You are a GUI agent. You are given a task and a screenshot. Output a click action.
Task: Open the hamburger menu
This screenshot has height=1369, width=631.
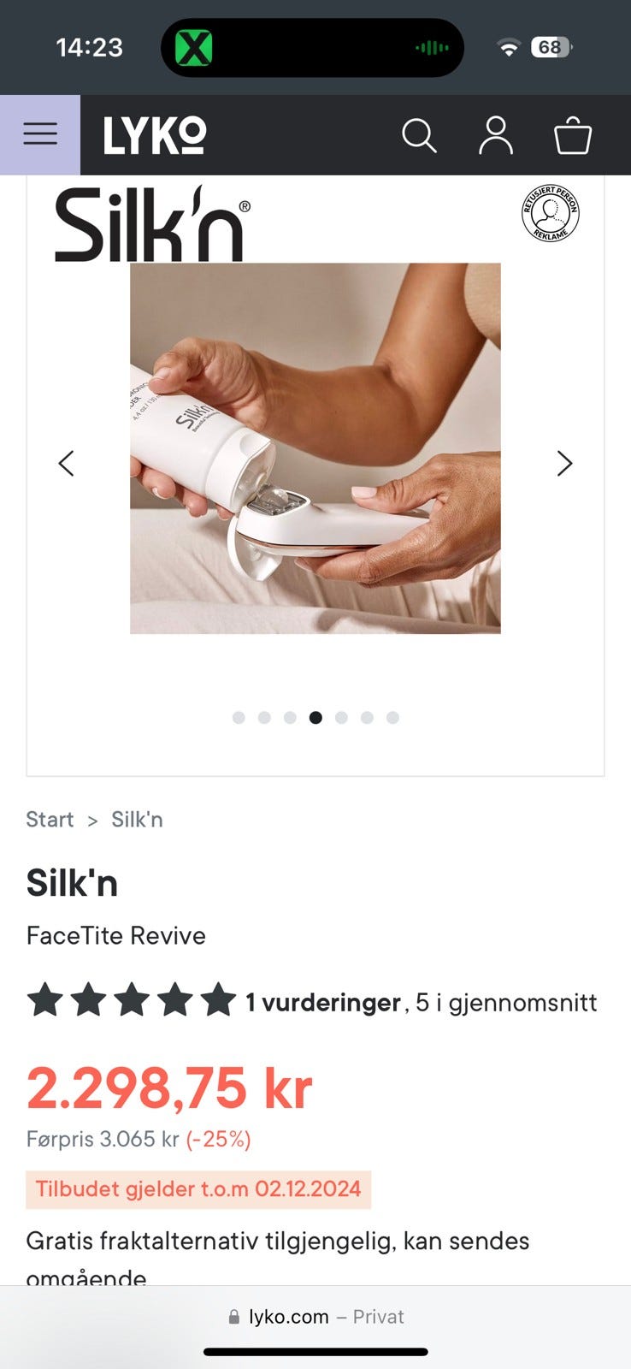point(40,134)
